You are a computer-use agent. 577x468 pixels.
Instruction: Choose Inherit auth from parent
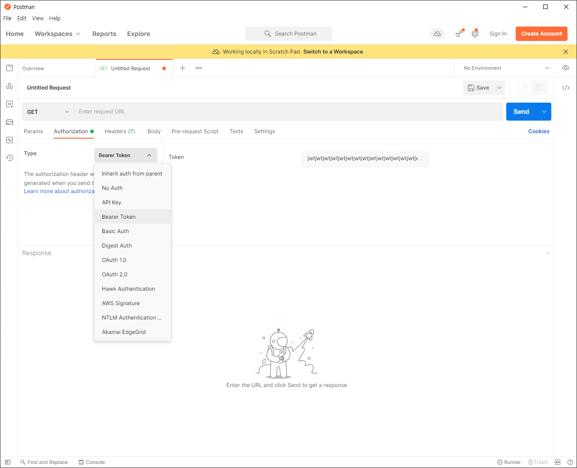pyautogui.click(x=133, y=174)
